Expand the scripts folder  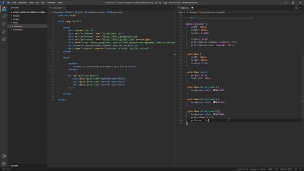point(16,19)
